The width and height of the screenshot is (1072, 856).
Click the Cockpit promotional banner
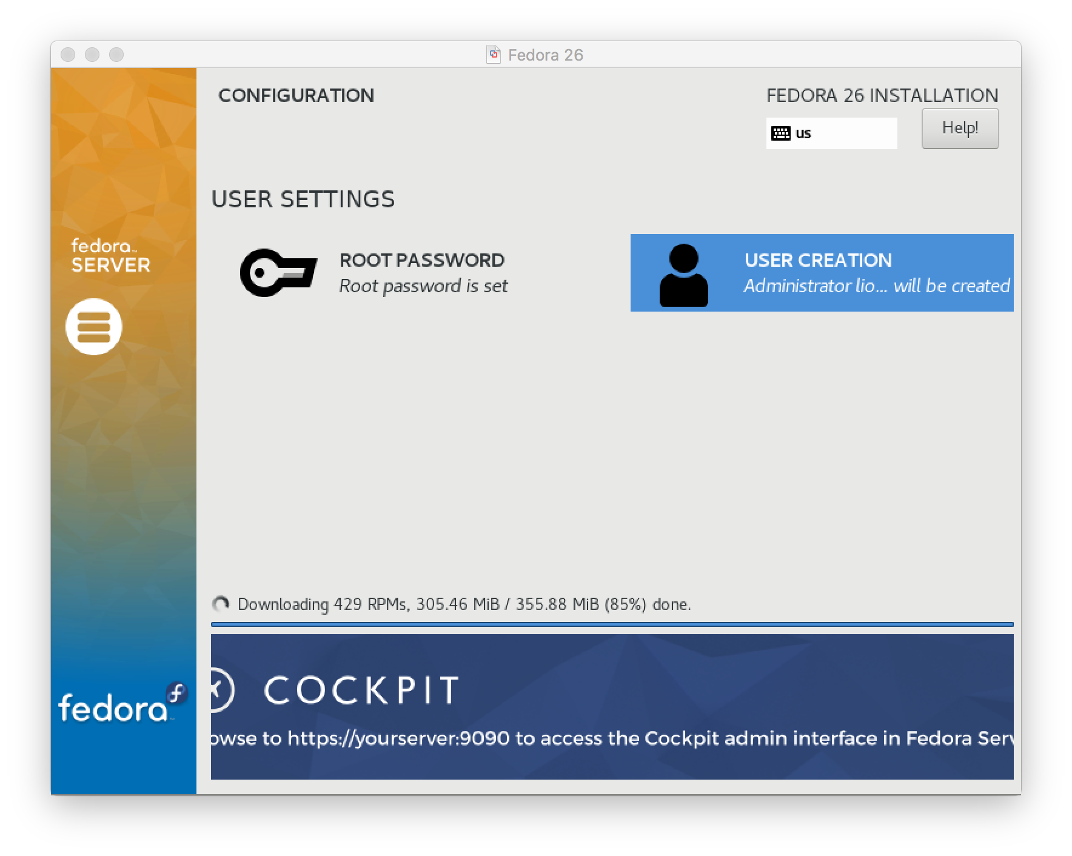click(x=612, y=707)
